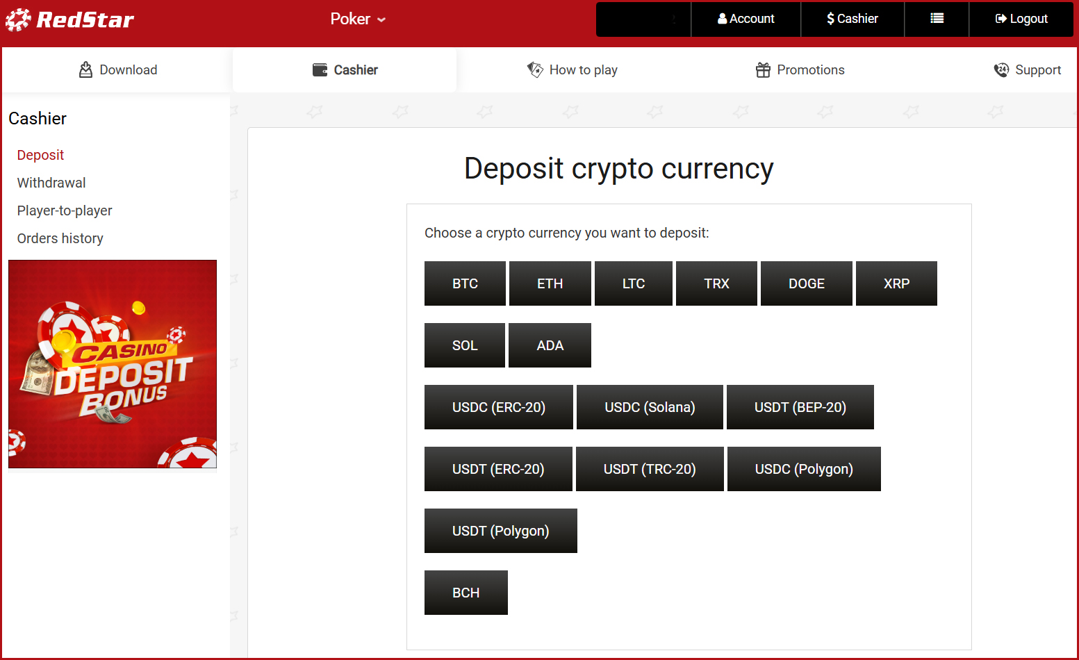Choose USDT (TRC-20) deposit option
1079x660 pixels.
[x=650, y=469]
